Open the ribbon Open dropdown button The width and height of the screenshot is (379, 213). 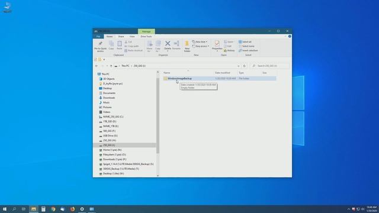point(229,42)
